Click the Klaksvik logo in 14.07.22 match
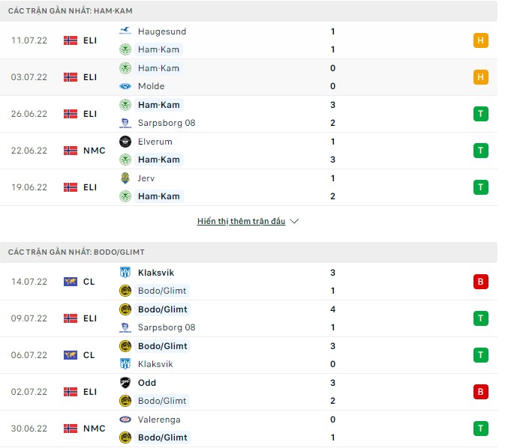 [x=125, y=273]
